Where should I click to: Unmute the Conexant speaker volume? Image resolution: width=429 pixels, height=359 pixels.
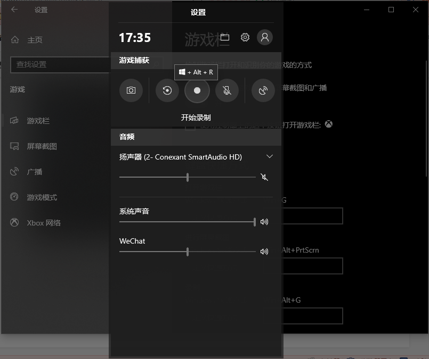point(264,177)
